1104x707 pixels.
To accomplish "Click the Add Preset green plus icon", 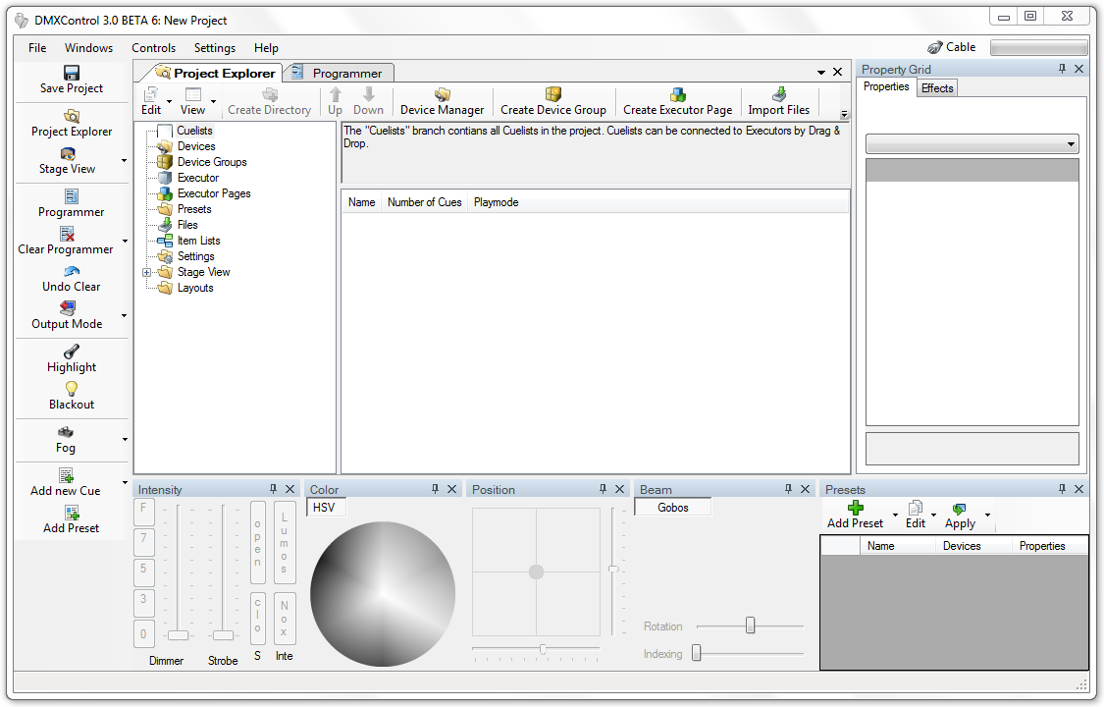I will (855, 508).
